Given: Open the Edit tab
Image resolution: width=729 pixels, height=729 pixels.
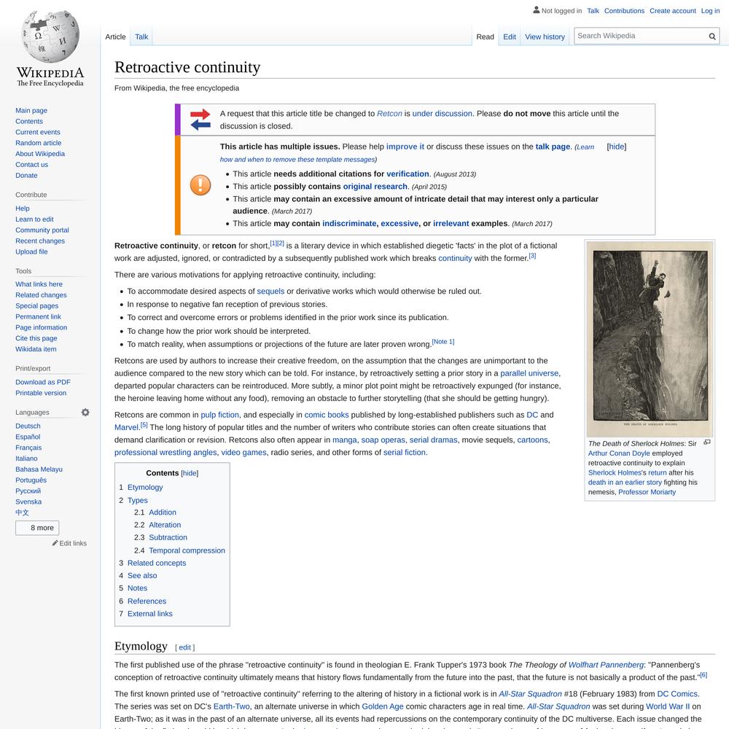Looking at the screenshot, I should tap(509, 36).
